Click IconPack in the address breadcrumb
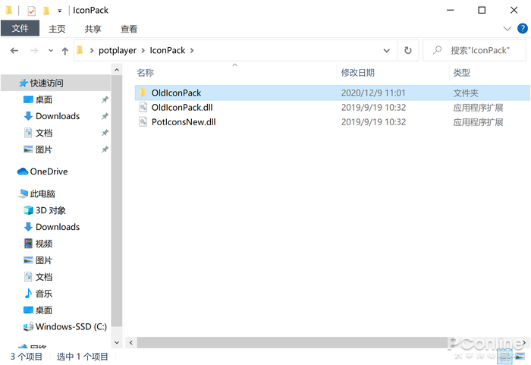 (x=168, y=51)
